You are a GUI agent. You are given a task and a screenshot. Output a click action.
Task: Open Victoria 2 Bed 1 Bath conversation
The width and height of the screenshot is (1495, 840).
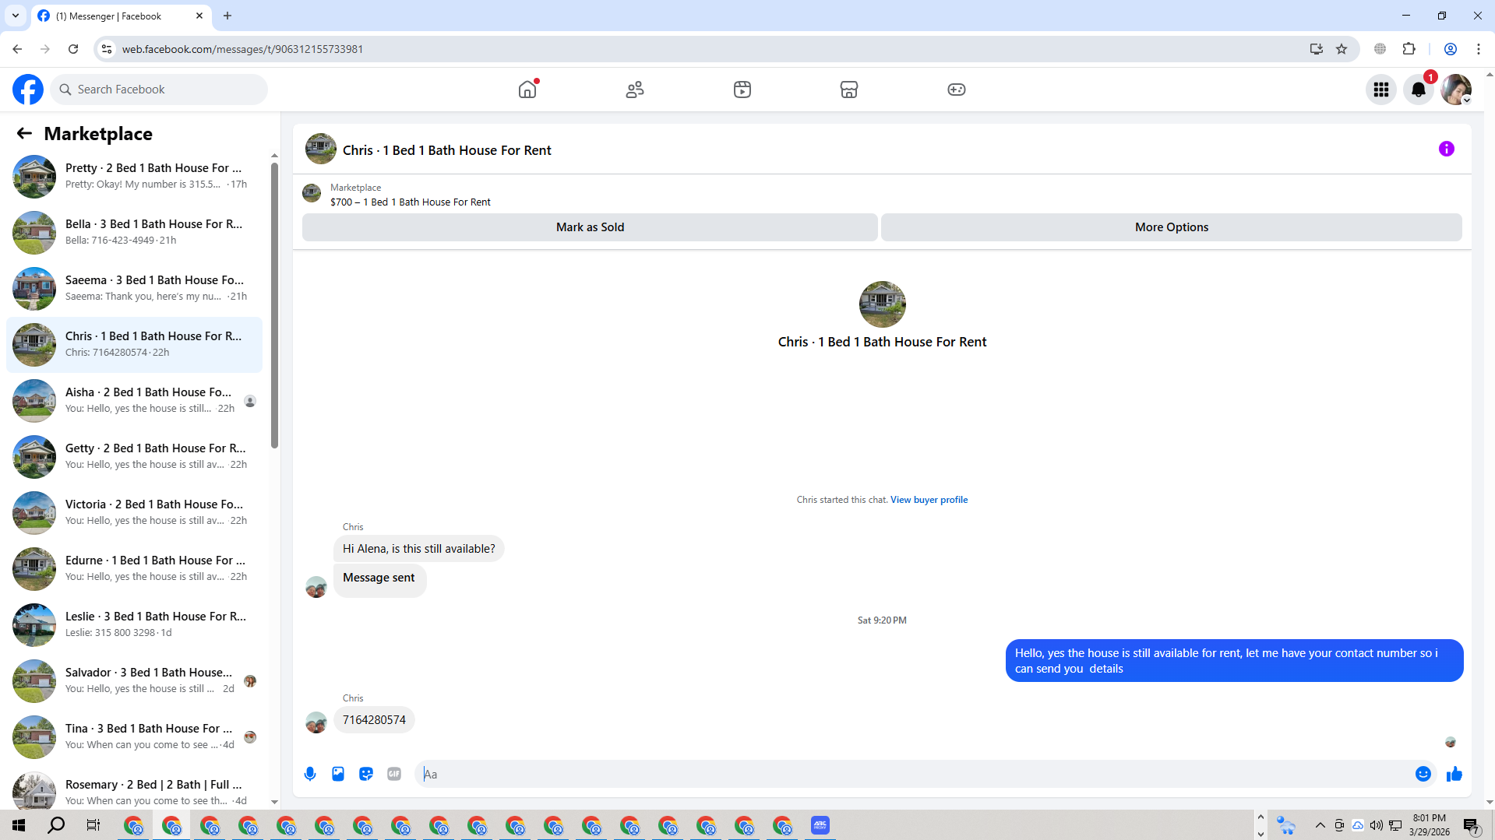[134, 513]
